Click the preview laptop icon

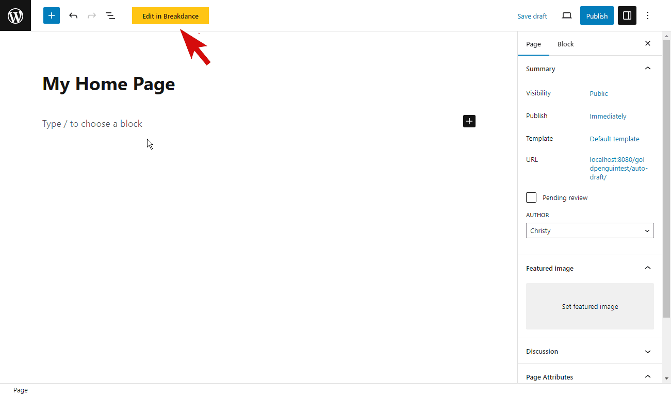(x=567, y=15)
